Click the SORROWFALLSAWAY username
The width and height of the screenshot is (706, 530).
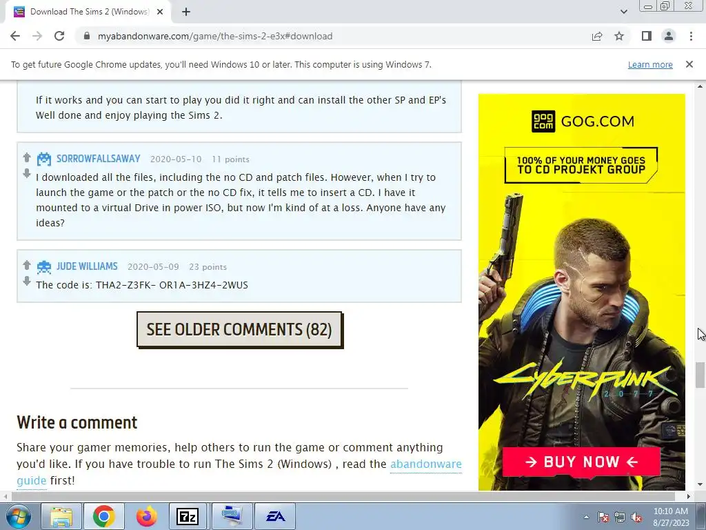pyautogui.click(x=99, y=159)
